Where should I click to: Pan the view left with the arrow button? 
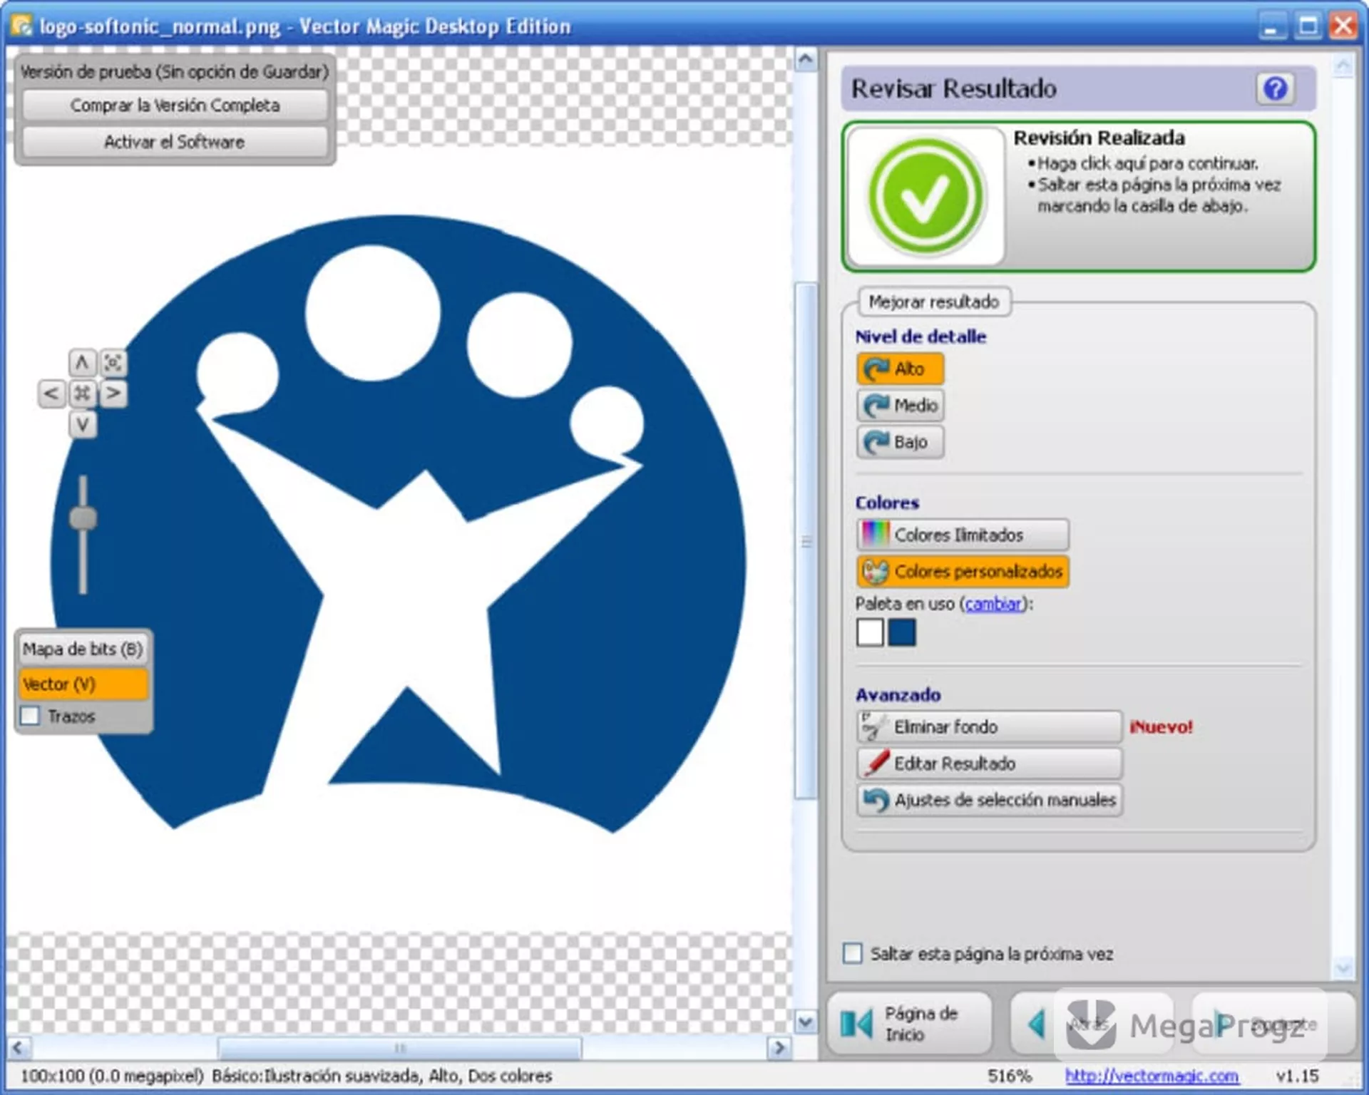click(51, 394)
